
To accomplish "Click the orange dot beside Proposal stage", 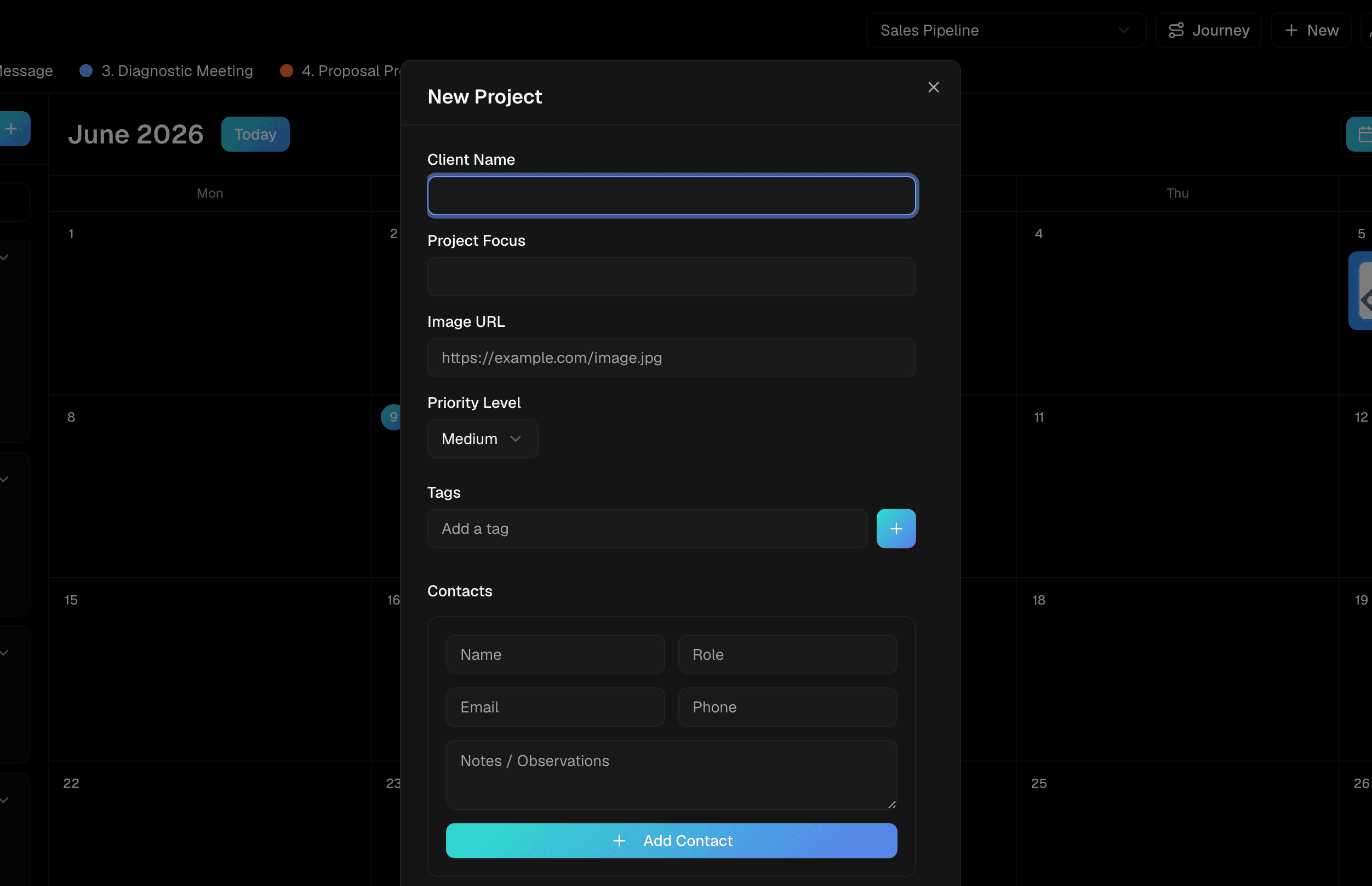I will tap(286, 71).
